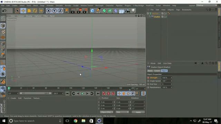Screen dimensions: 221x124
Task: Open File Explorer from the taskbar
Action: click(x=83, y=121)
